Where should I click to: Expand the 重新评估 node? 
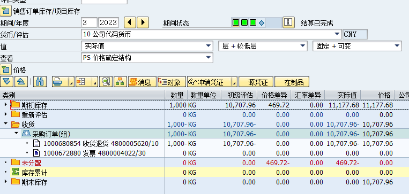click(x=6, y=114)
